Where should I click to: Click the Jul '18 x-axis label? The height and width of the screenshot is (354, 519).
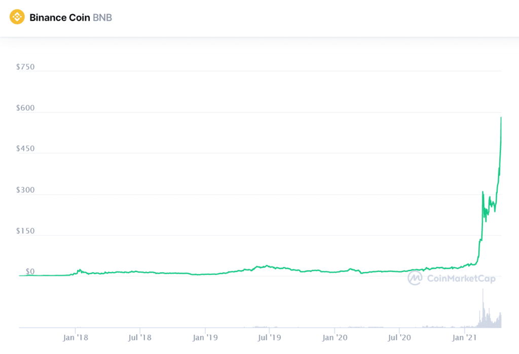(x=140, y=337)
